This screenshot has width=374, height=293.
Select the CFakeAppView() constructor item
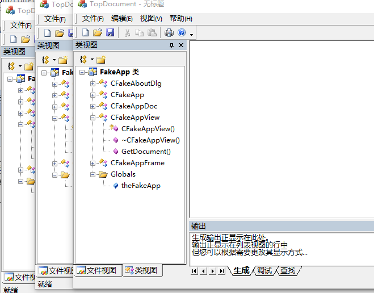(148, 129)
